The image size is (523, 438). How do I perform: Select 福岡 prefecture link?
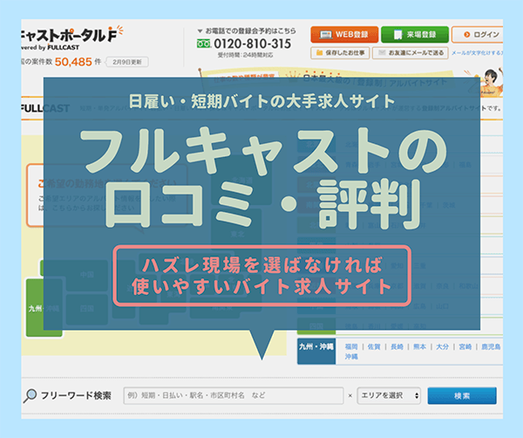point(351,347)
